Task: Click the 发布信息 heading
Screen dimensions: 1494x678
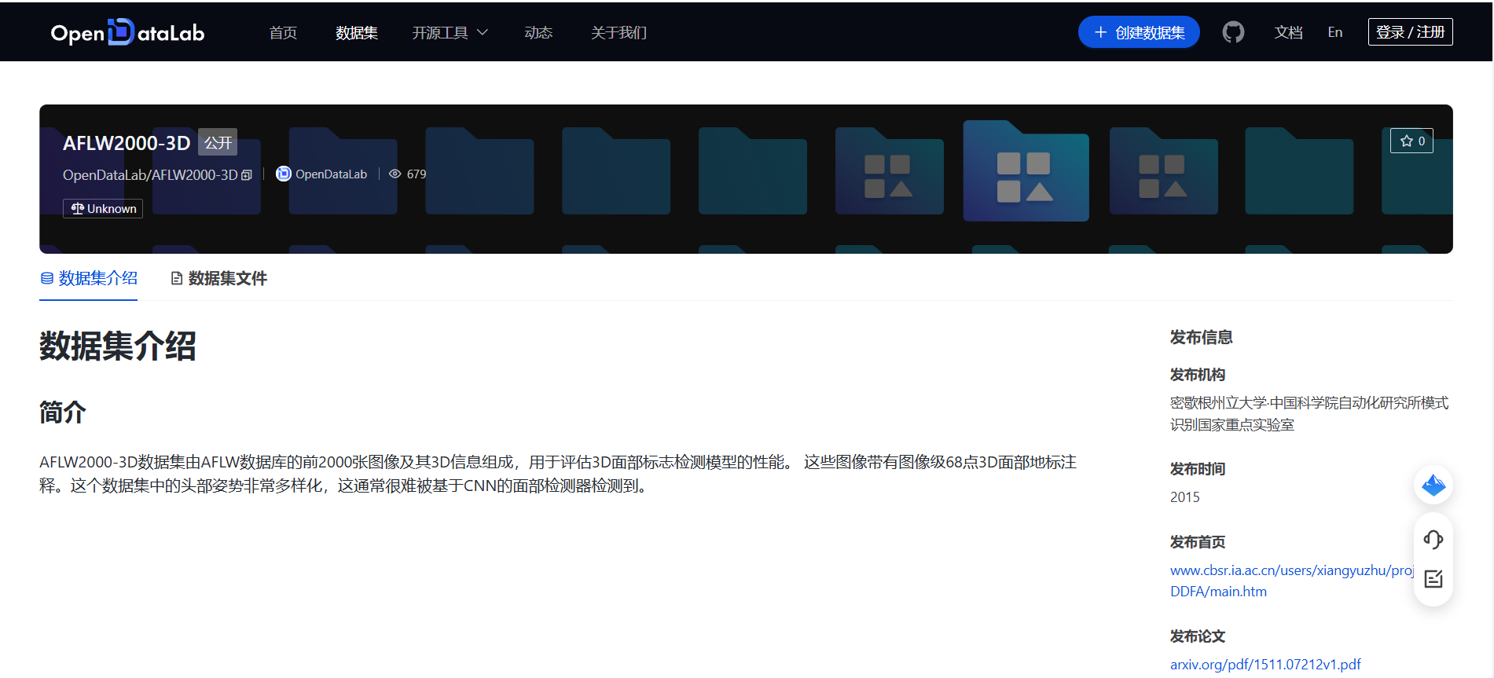Action: coord(1201,337)
